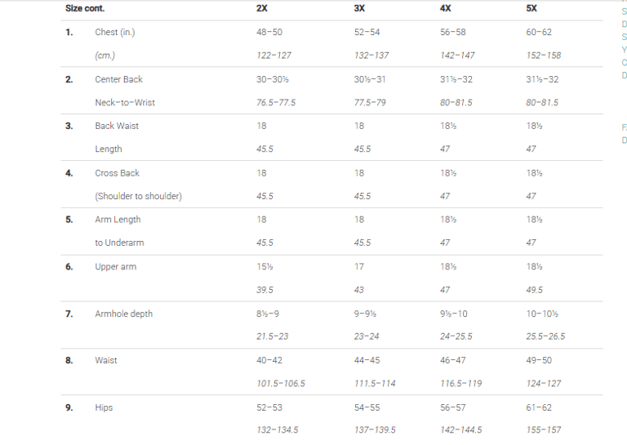Click the 'Back Waist' row label

[116, 126]
